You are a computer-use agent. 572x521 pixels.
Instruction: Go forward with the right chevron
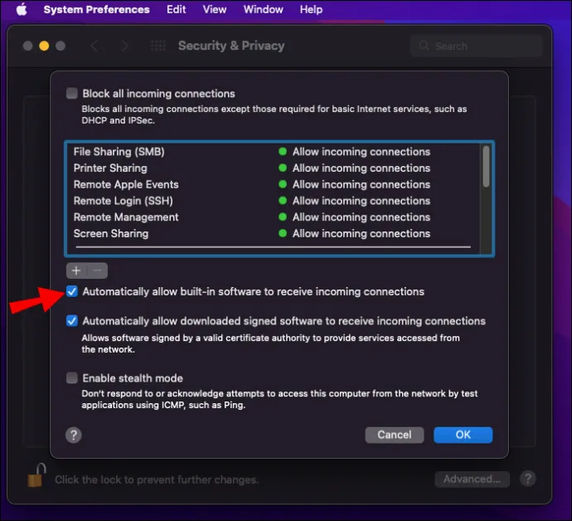124,46
